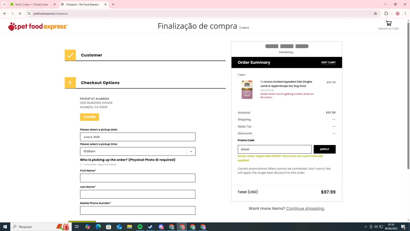Screen dimensions: 410x231
Task: Click the Pet Food Express logo
Action: [38, 26]
